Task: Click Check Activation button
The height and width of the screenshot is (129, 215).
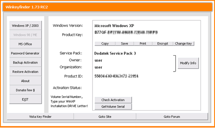Action: click(x=113, y=100)
